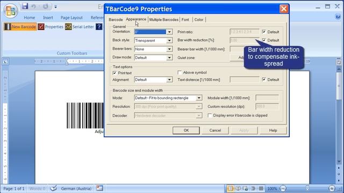Save the document from Quick Access Toolbar
344x193 pixels.
(25, 6)
